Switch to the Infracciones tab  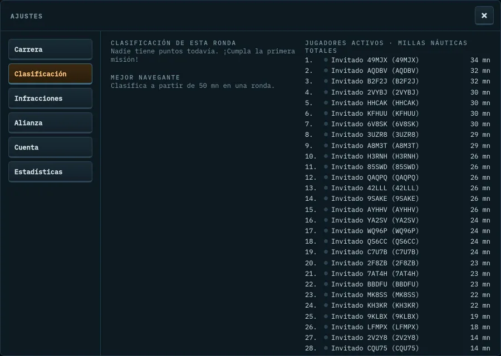pos(50,98)
